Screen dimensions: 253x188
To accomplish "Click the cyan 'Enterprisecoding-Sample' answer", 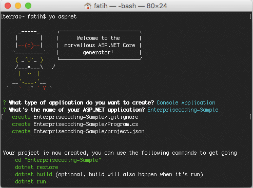I will pyautogui.click(x=183, y=110).
